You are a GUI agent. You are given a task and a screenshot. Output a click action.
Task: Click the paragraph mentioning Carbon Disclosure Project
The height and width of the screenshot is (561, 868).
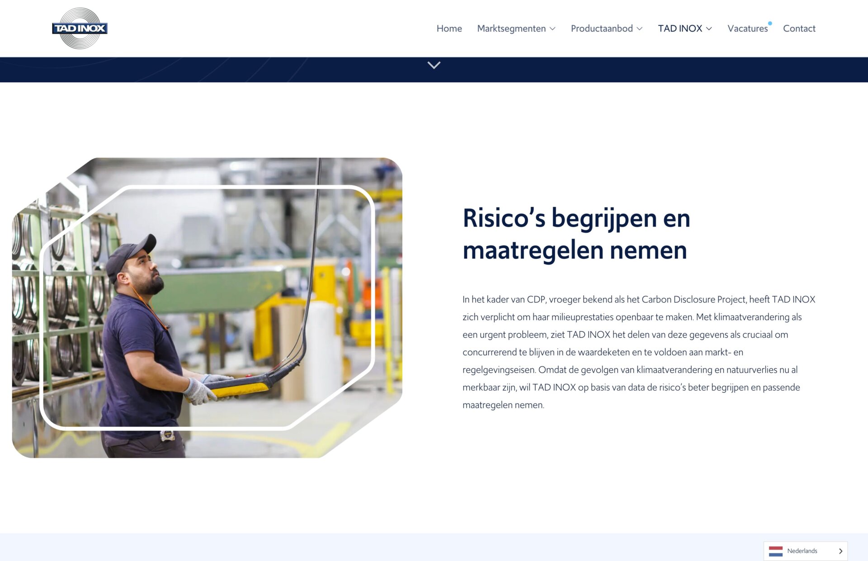coord(639,352)
